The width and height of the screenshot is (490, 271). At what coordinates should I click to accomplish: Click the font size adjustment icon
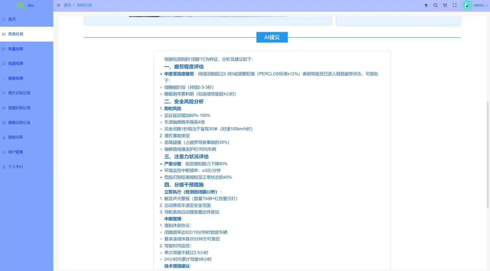click(426, 5)
